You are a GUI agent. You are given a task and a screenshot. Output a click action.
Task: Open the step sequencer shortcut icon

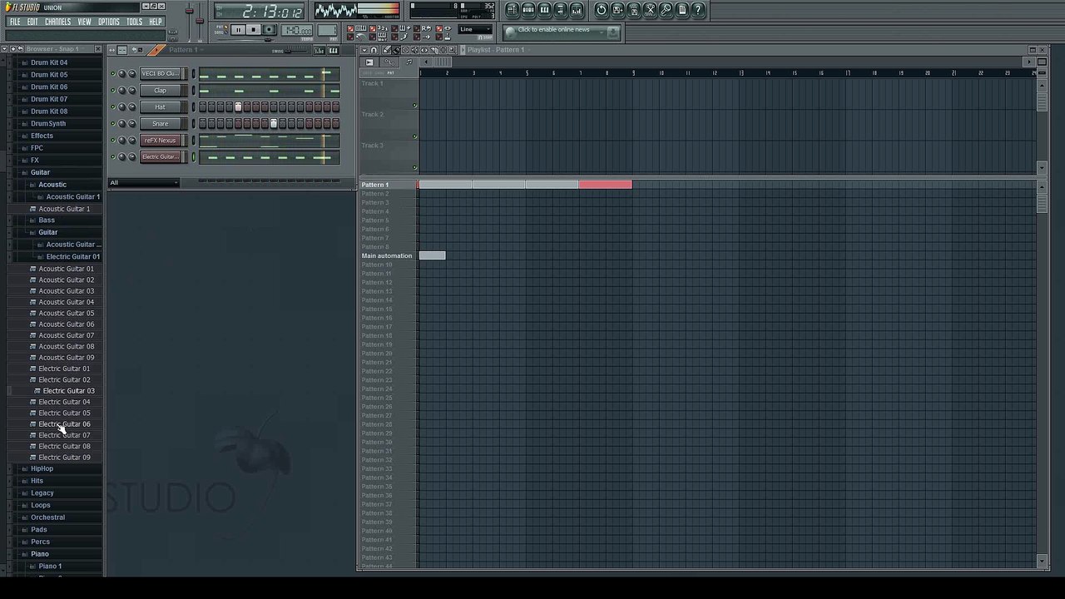(528, 10)
